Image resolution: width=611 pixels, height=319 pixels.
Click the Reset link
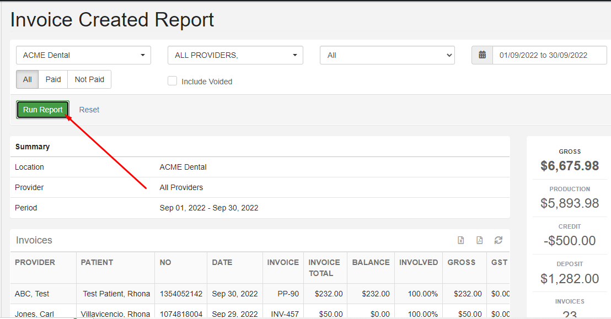[89, 110]
